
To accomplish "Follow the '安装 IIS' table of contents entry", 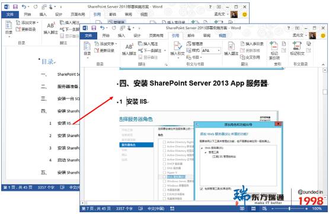I will pos(64,123).
